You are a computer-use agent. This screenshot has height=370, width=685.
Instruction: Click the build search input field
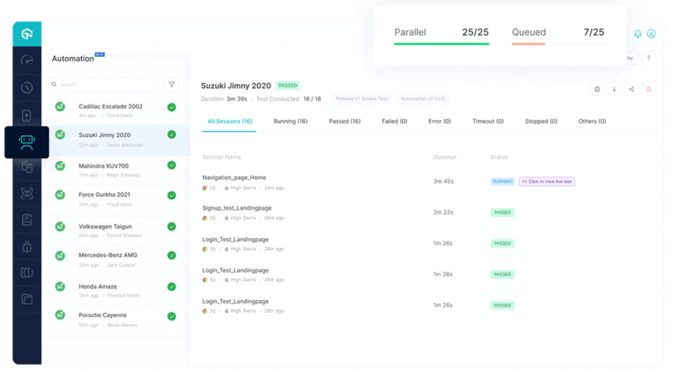pyautogui.click(x=103, y=84)
